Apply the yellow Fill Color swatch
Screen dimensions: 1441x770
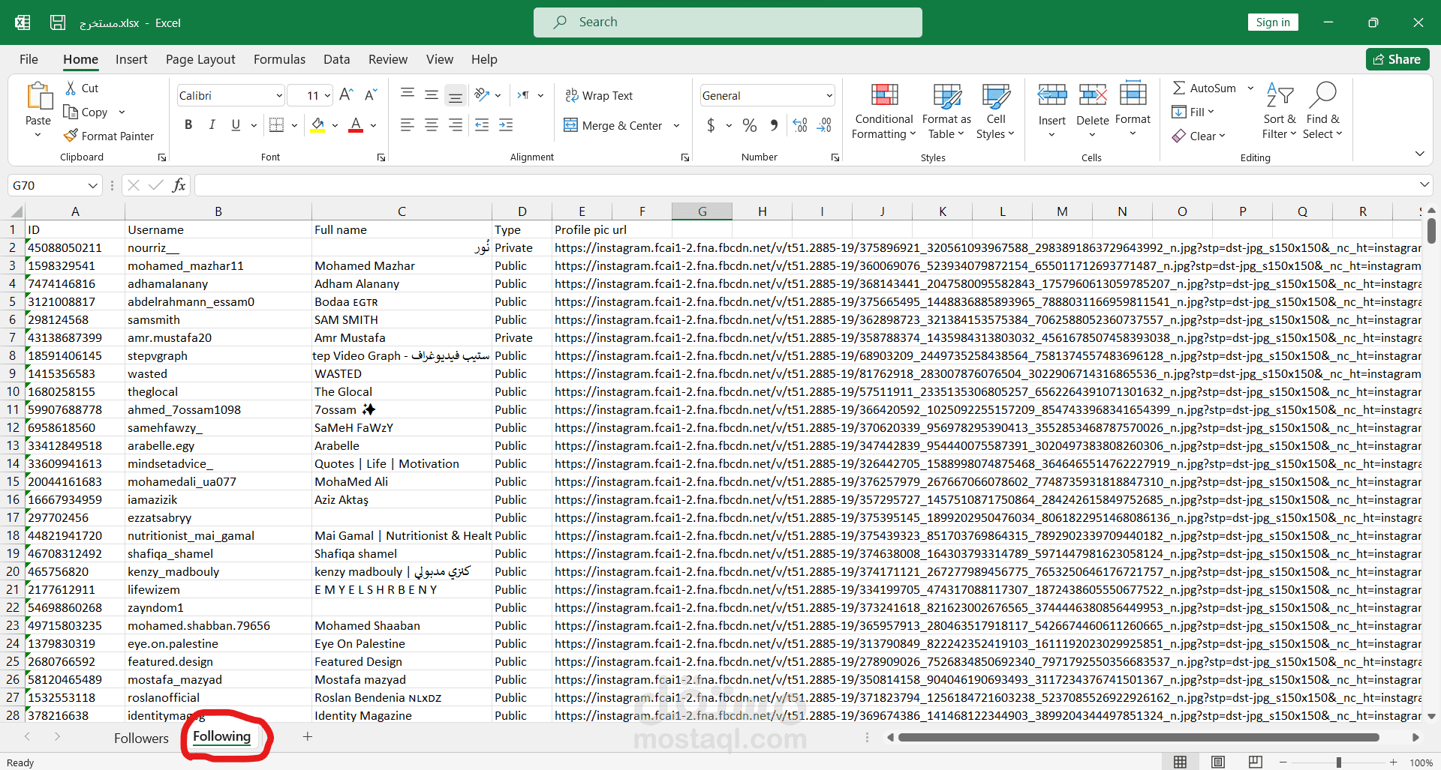318,125
